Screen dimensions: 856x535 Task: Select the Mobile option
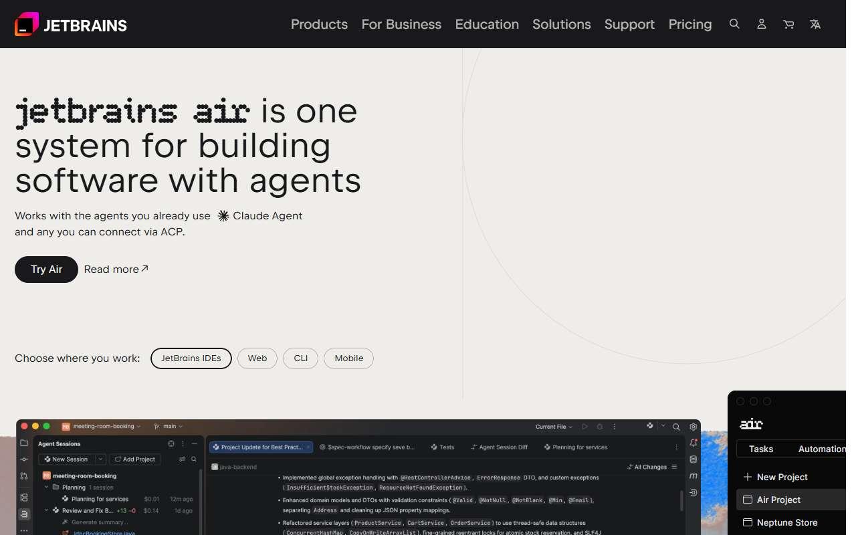tap(349, 358)
